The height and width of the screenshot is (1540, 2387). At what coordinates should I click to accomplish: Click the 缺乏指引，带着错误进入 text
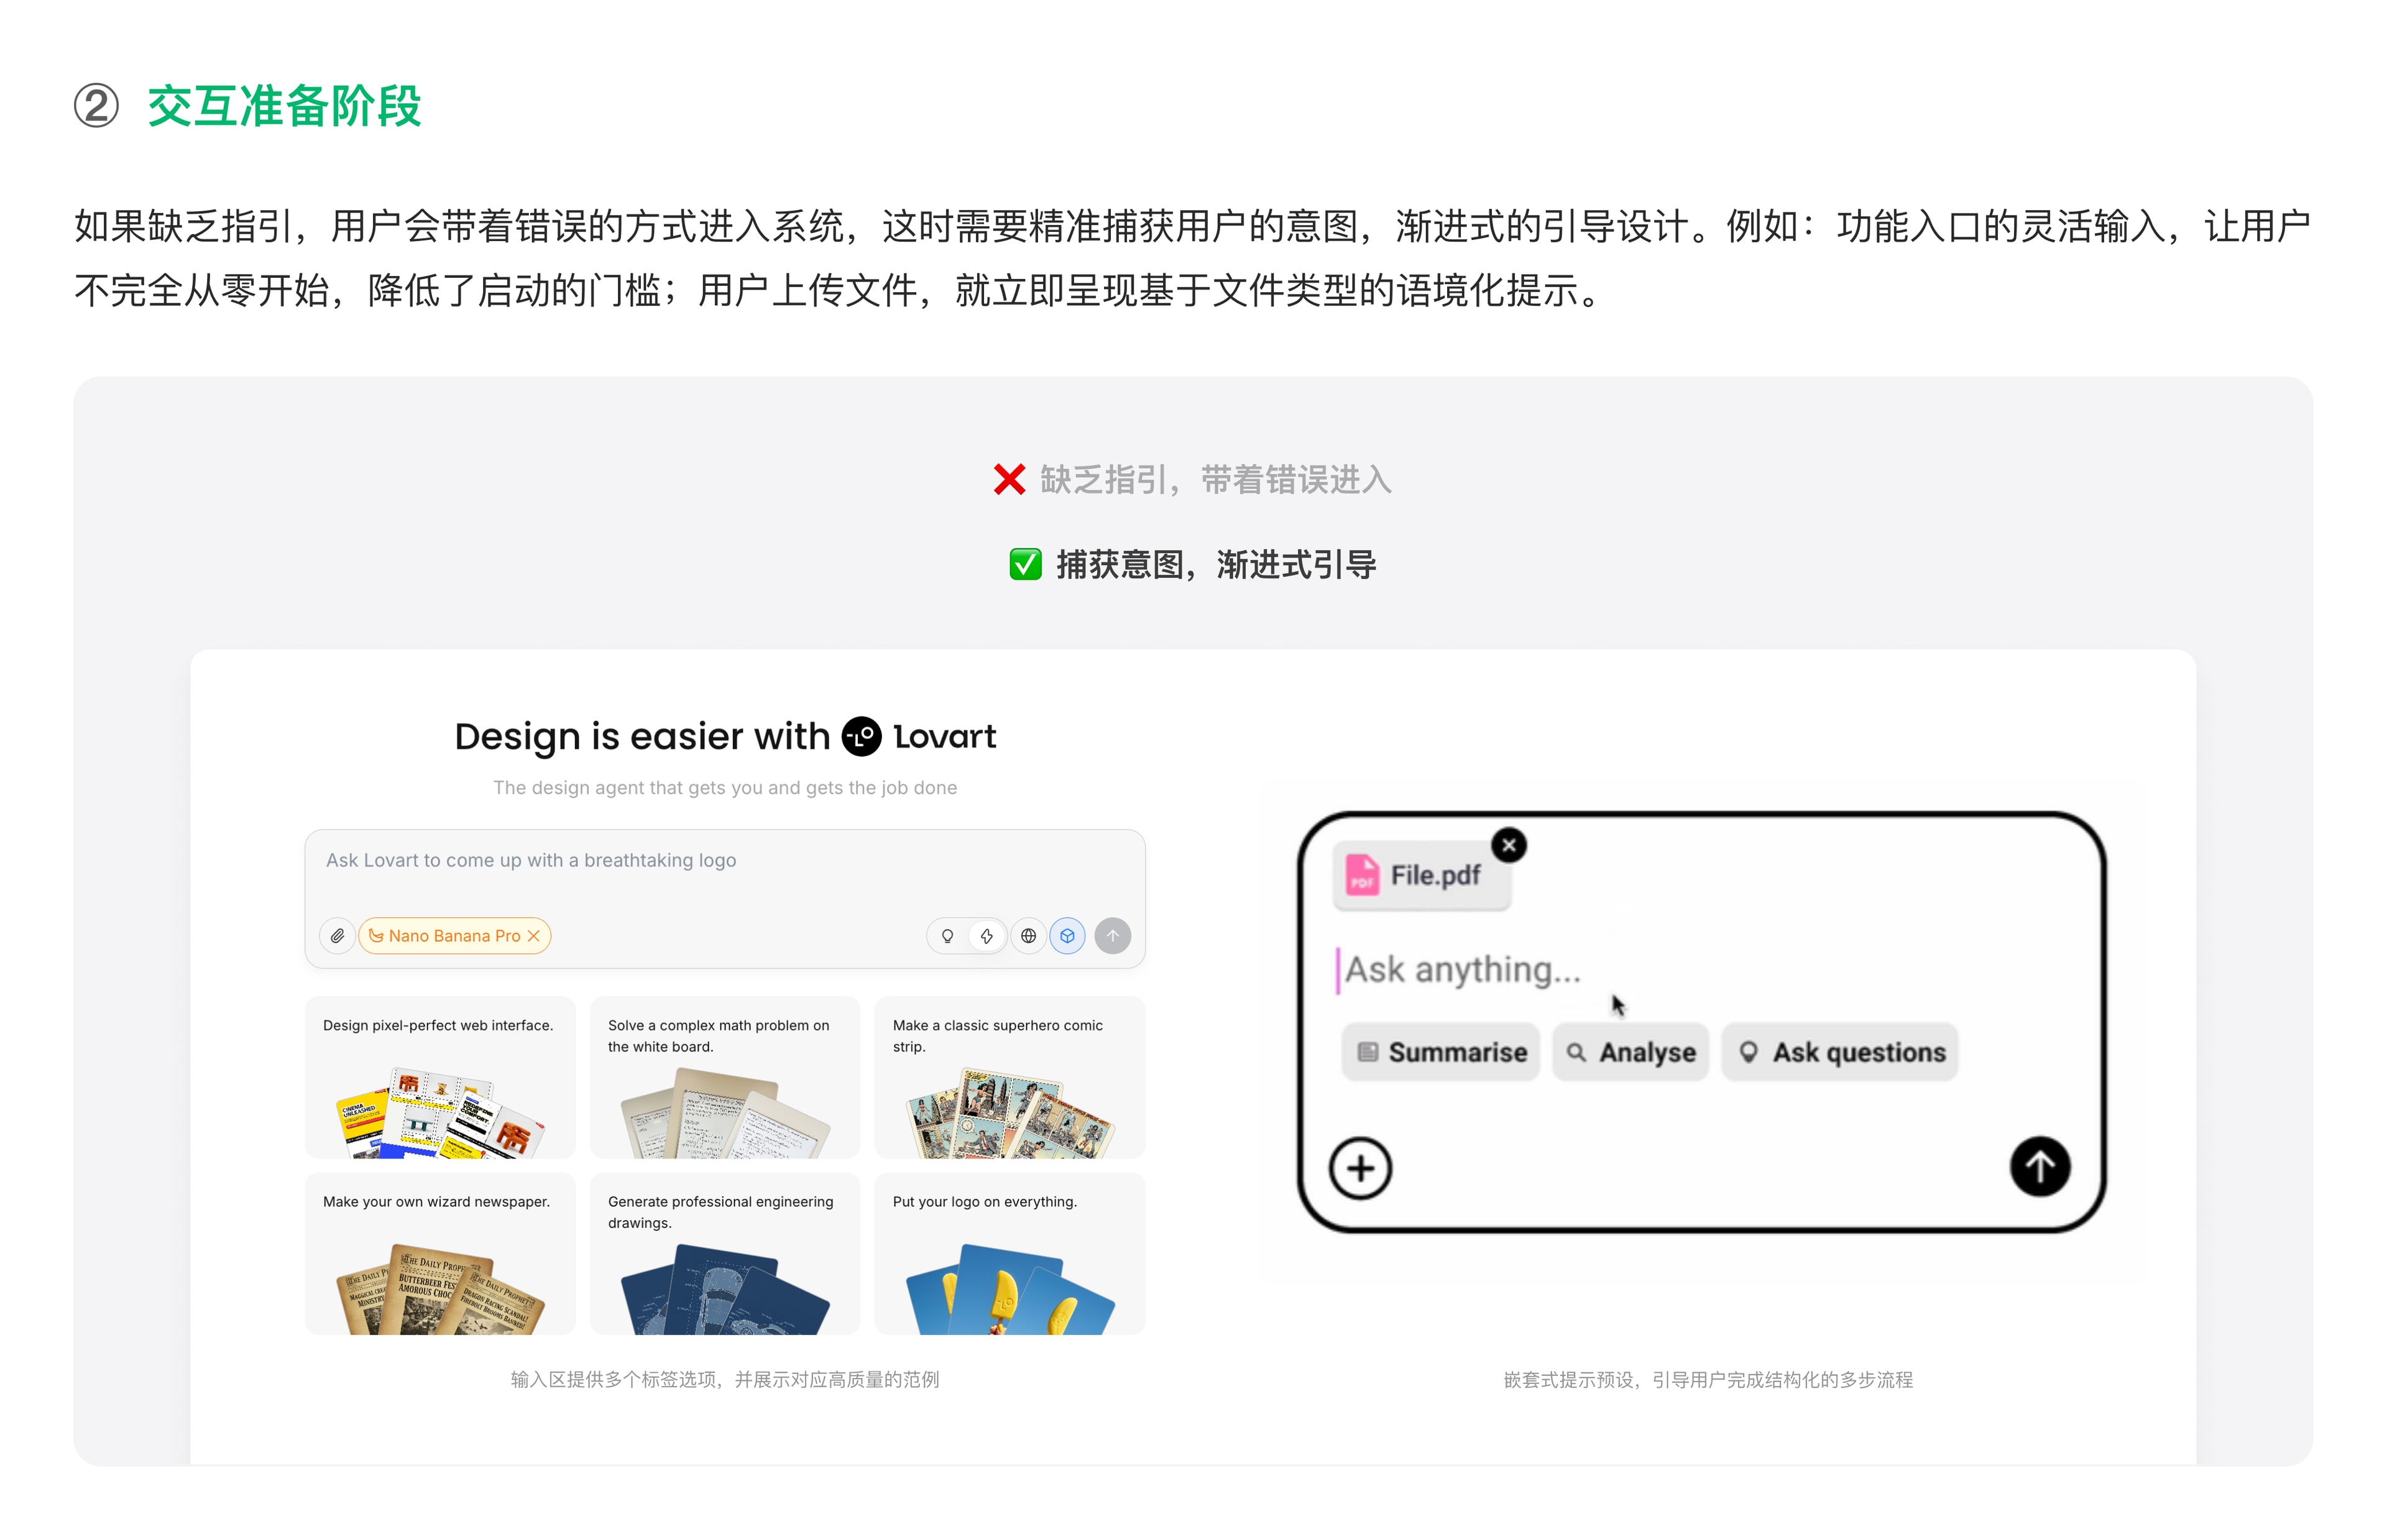pos(1215,480)
